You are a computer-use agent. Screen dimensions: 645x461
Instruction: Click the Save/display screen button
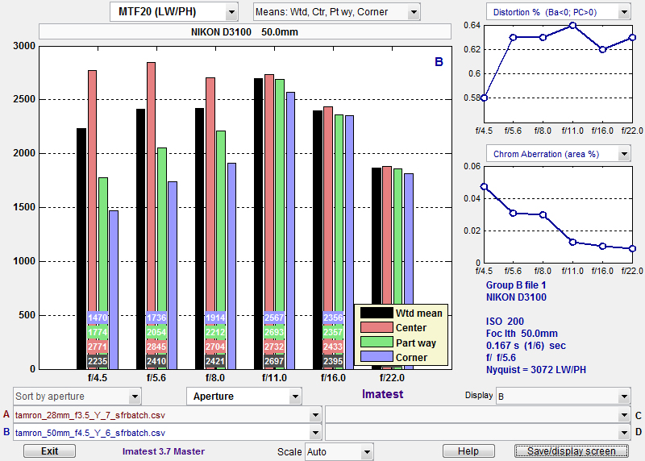point(572,451)
